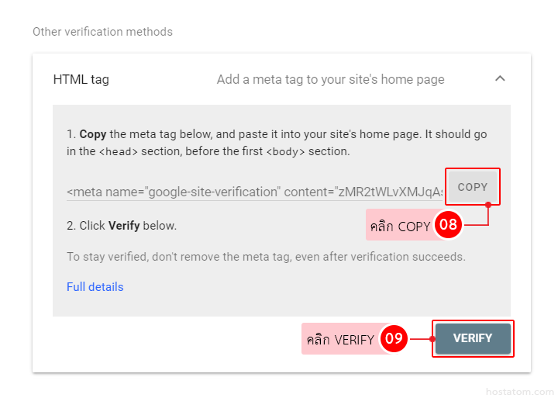
Task: Click the COPY button for the meta tag
Action: (472, 187)
